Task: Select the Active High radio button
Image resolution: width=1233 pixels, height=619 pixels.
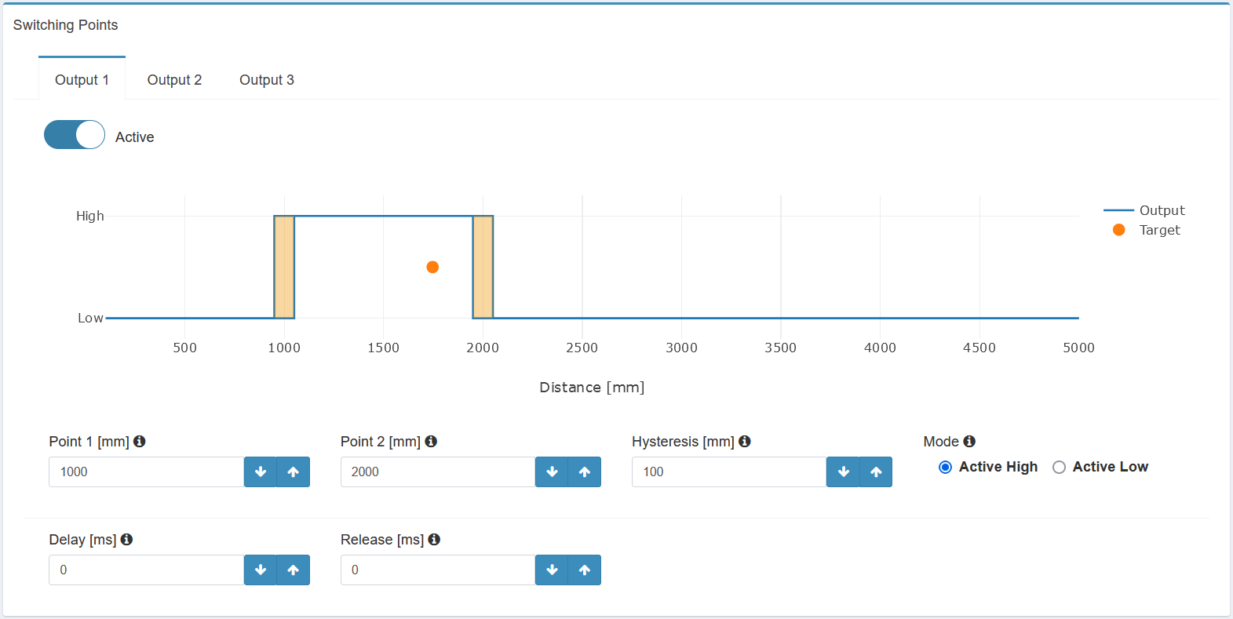Action: coord(946,468)
